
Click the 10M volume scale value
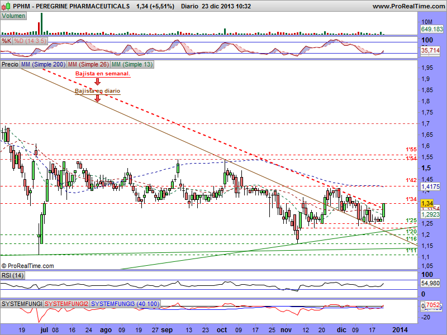pyautogui.click(x=427, y=22)
